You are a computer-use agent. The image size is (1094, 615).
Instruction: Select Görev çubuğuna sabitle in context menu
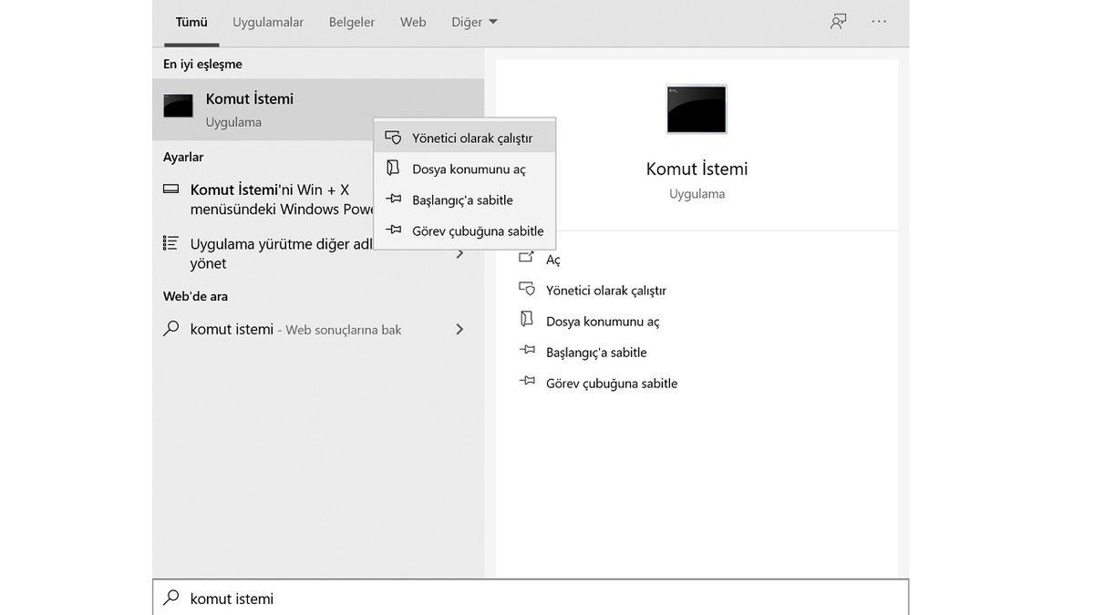point(478,231)
